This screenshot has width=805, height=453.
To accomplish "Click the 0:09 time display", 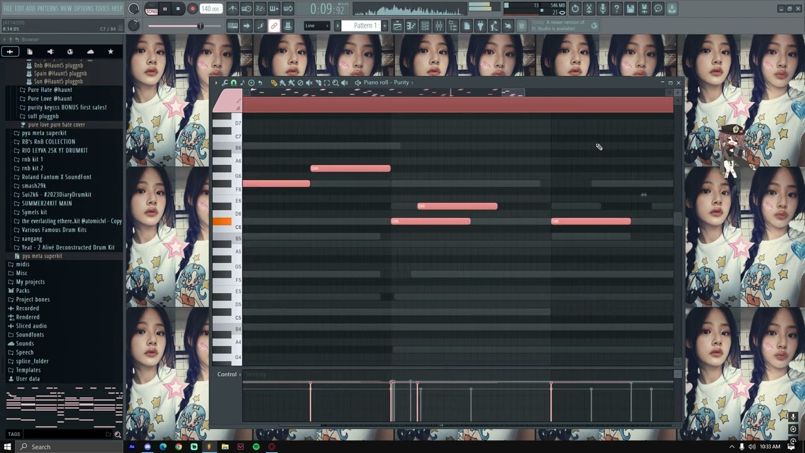I will coord(328,9).
